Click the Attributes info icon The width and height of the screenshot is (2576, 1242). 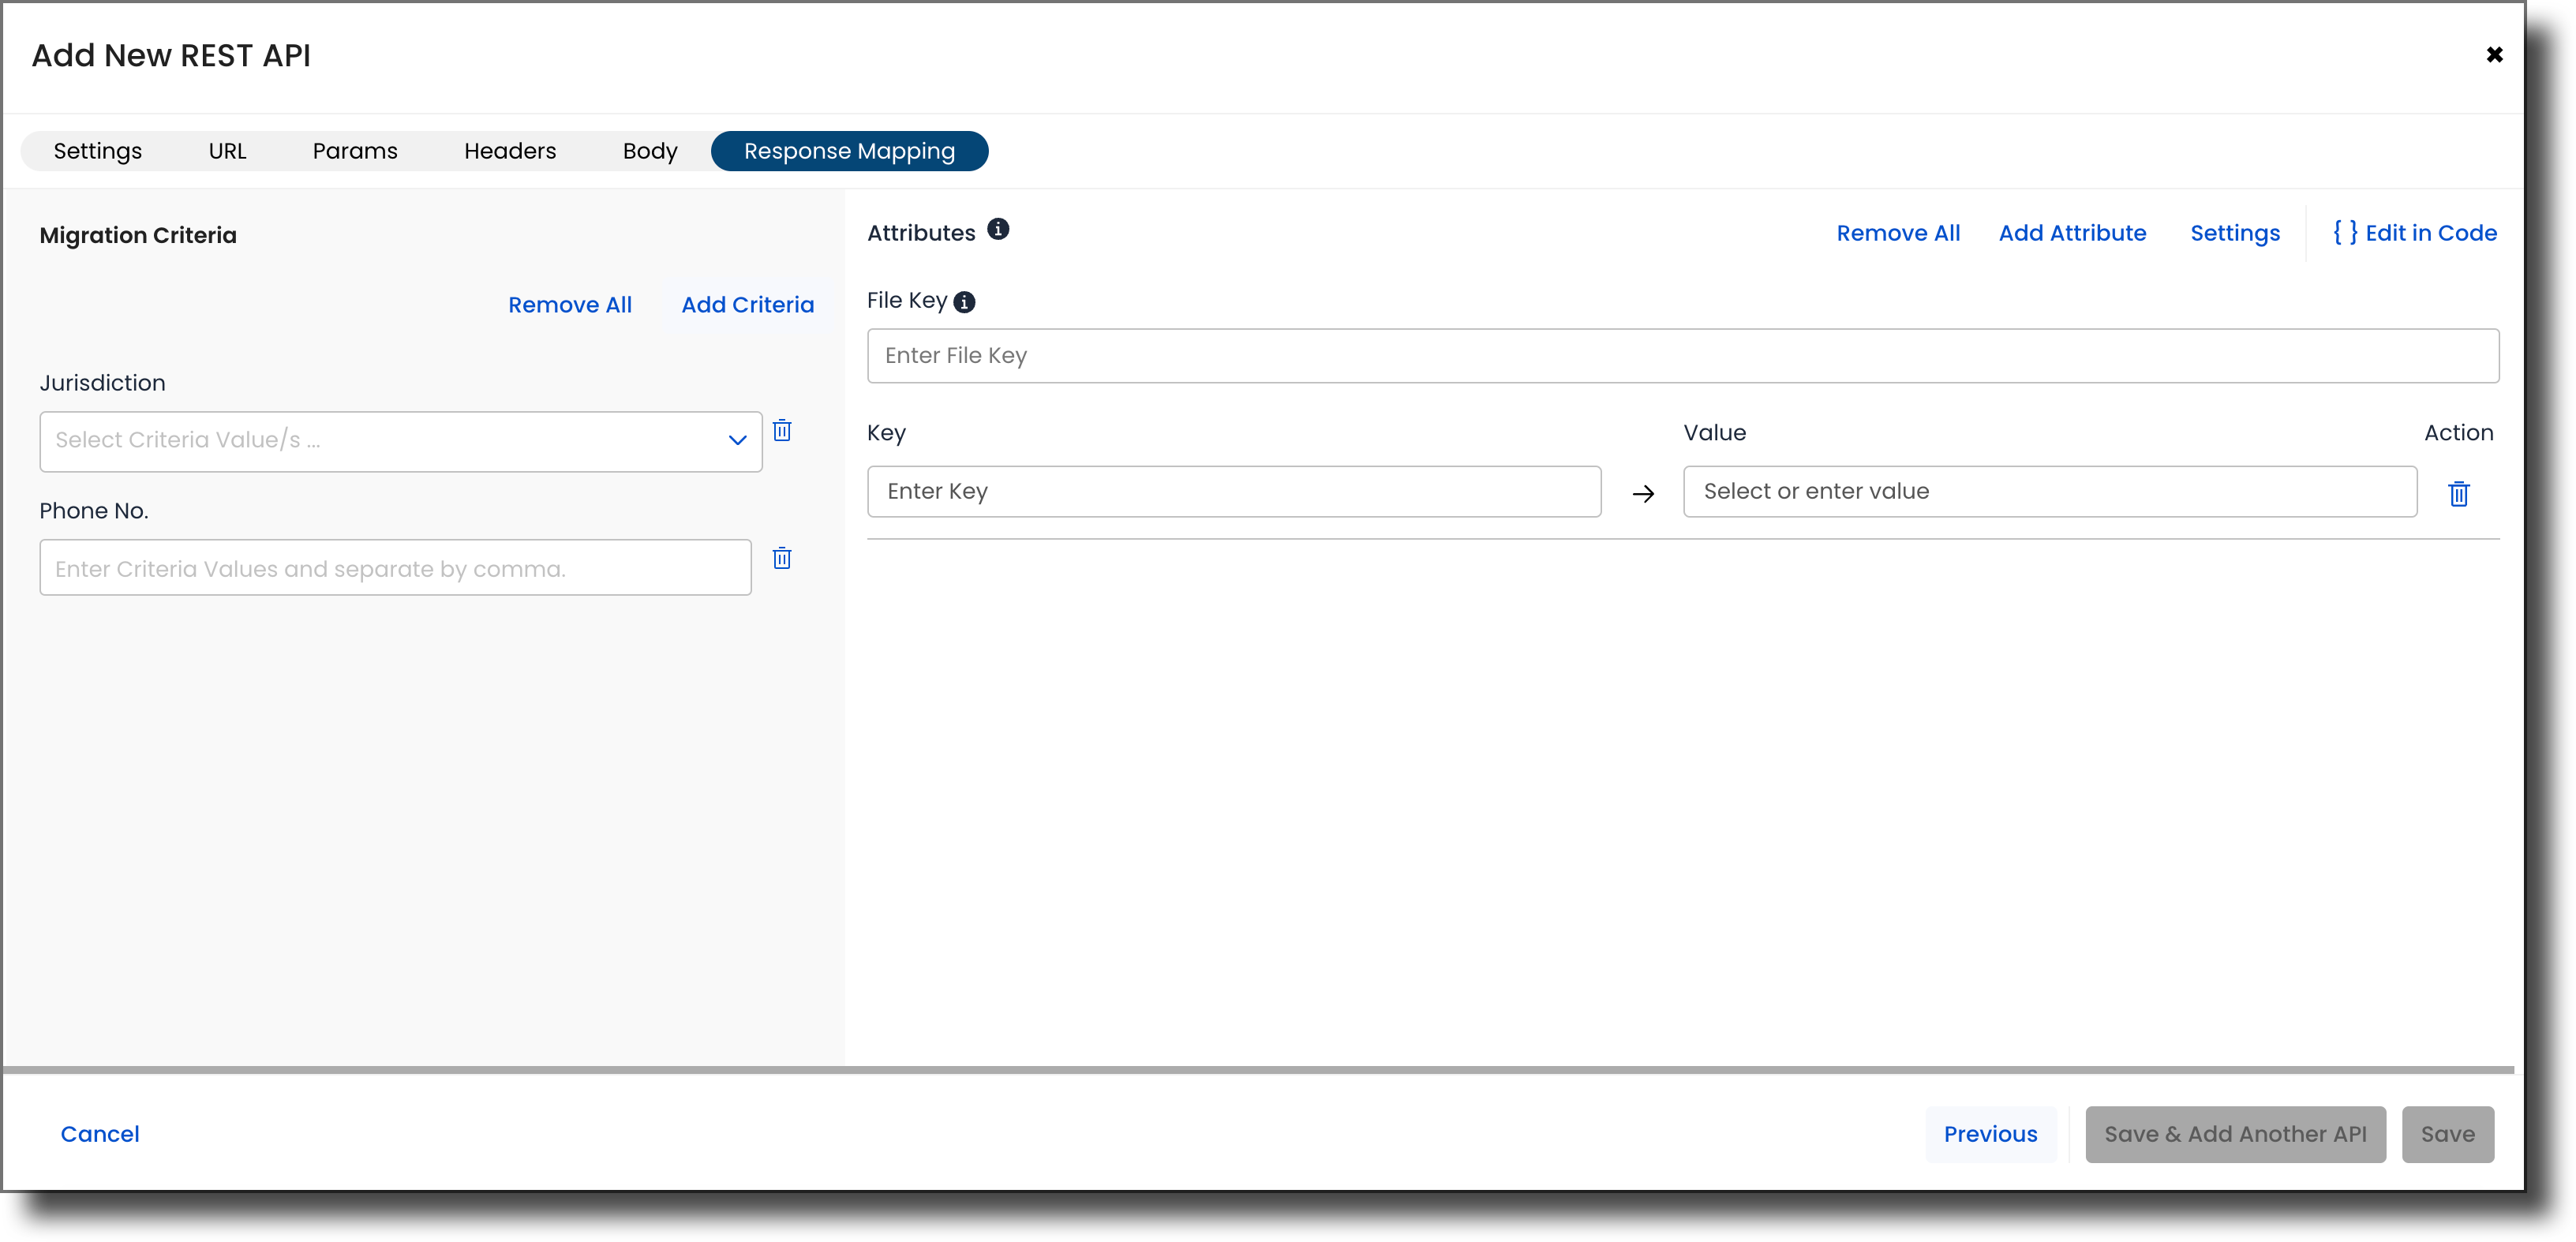998,230
